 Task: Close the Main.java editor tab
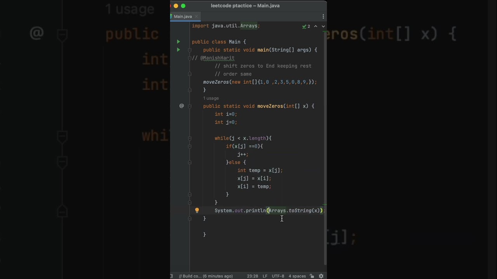[x=196, y=16]
